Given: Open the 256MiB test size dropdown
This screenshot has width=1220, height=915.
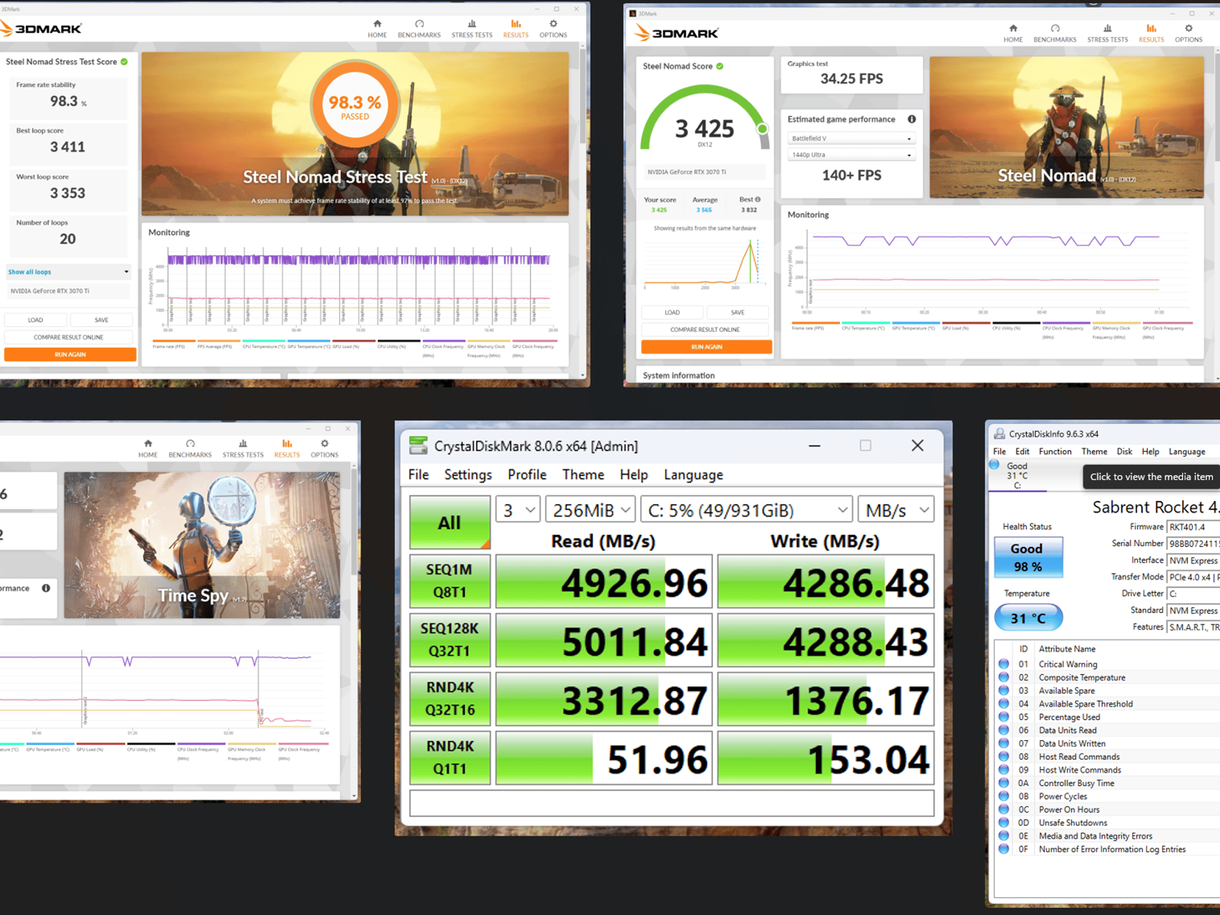Looking at the screenshot, I should pyautogui.click(x=590, y=510).
